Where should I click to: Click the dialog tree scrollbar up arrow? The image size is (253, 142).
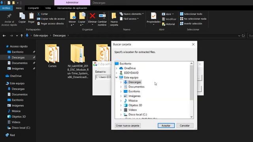[191, 64]
